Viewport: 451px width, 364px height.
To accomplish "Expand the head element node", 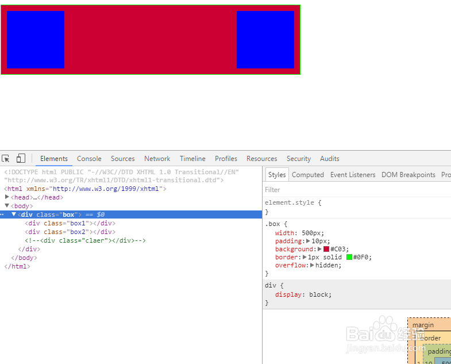I will (7, 197).
